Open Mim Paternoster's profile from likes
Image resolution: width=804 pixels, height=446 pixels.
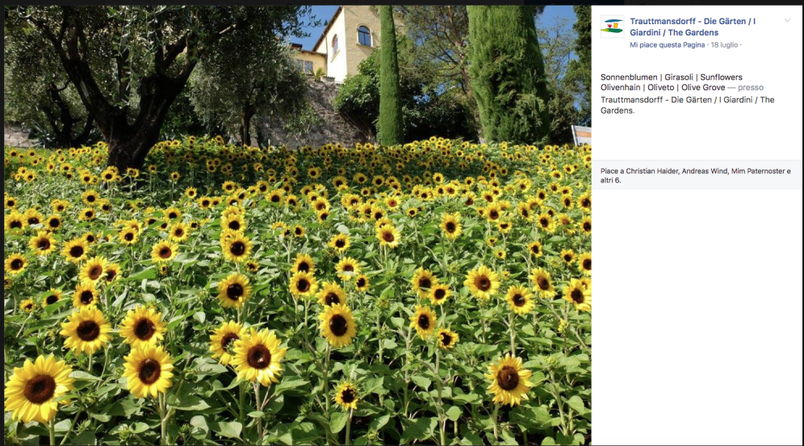tap(758, 171)
